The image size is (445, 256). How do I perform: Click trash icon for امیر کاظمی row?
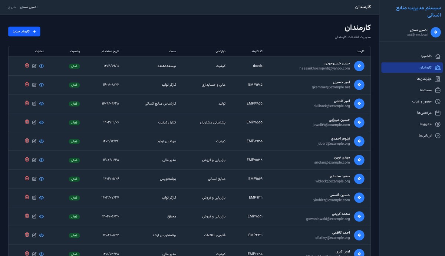27,103
